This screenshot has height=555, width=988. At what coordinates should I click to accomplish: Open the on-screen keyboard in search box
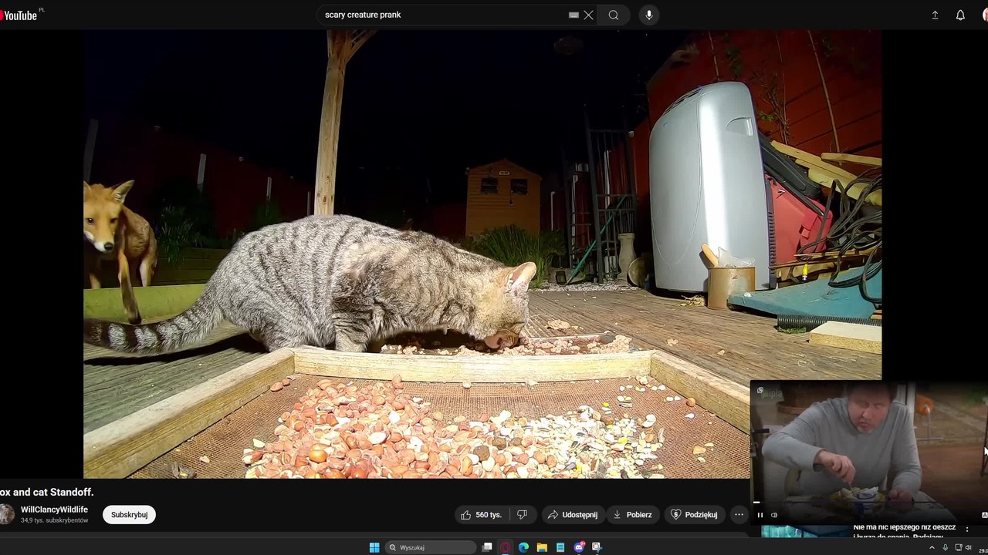pyautogui.click(x=574, y=15)
